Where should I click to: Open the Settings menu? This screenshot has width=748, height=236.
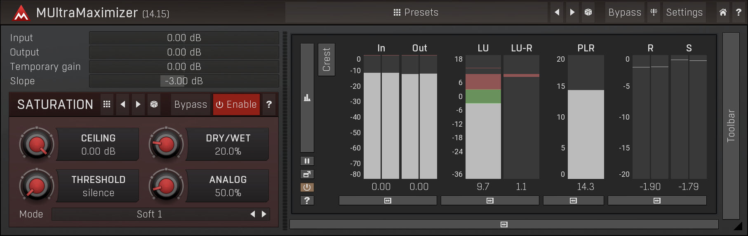pyautogui.click(x=684, y=12)
